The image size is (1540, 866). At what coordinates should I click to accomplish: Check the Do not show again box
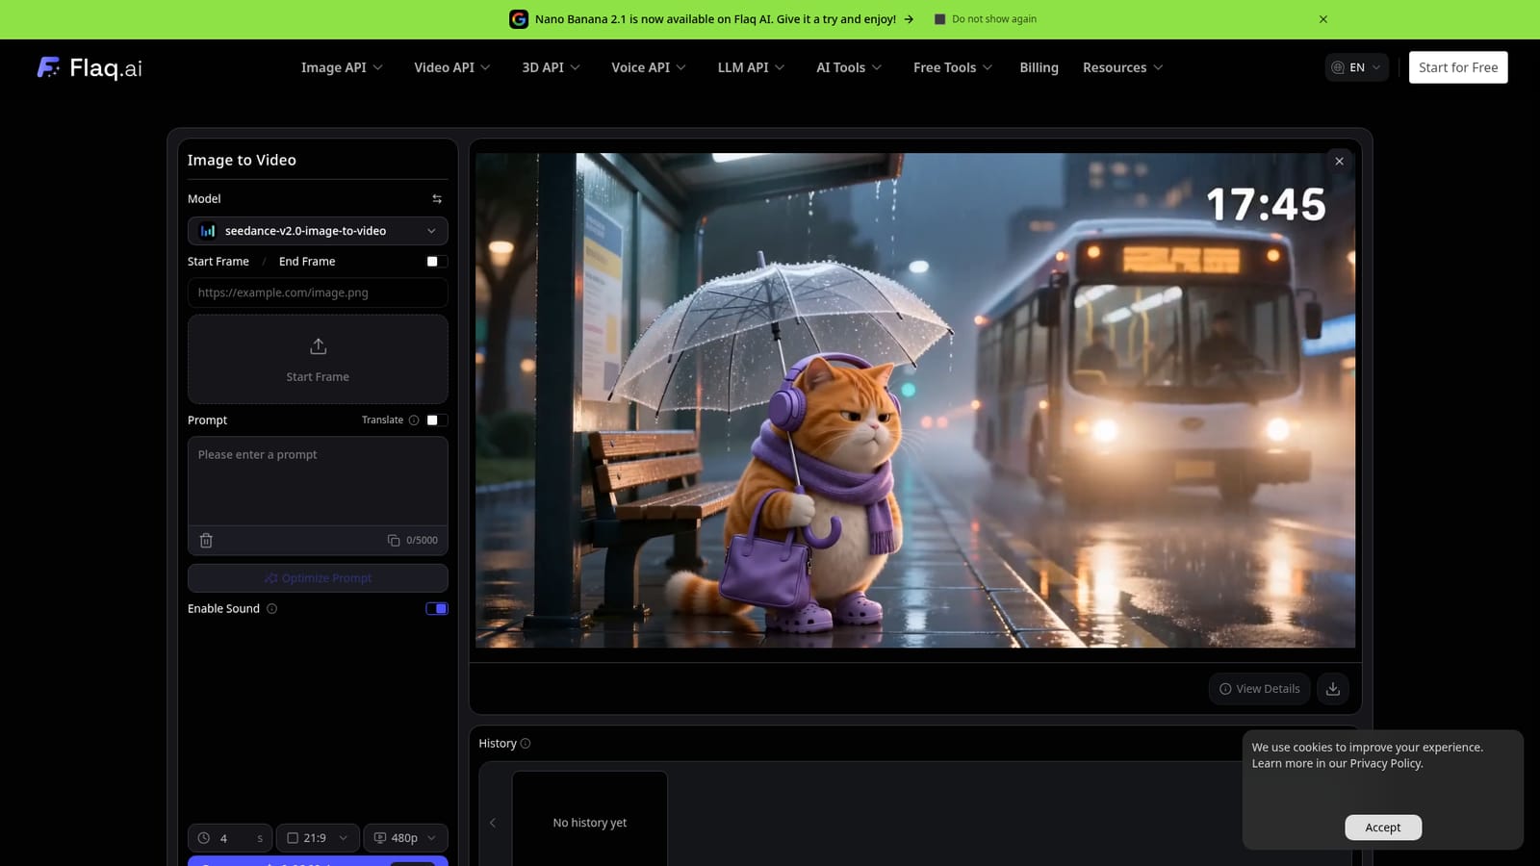(x=940, y=19)
